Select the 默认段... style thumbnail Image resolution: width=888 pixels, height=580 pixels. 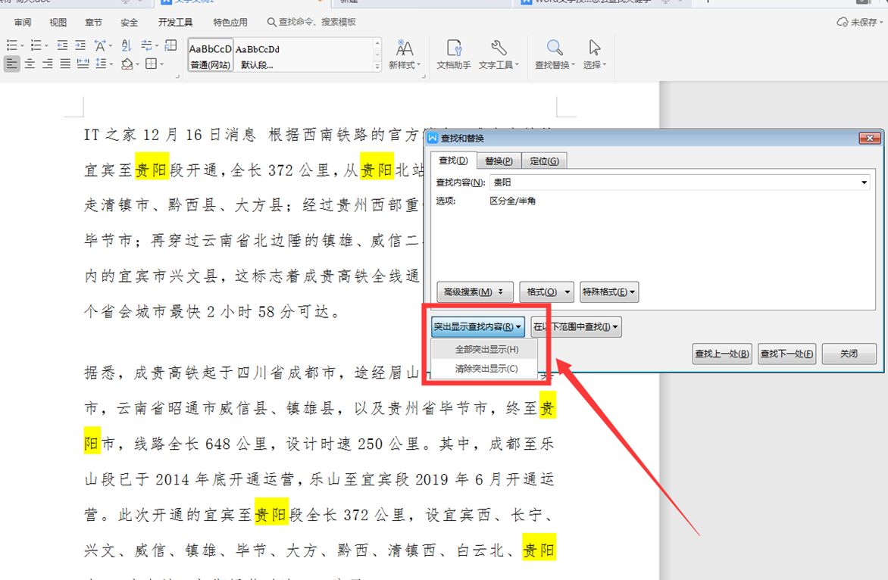tap(258, 55)
